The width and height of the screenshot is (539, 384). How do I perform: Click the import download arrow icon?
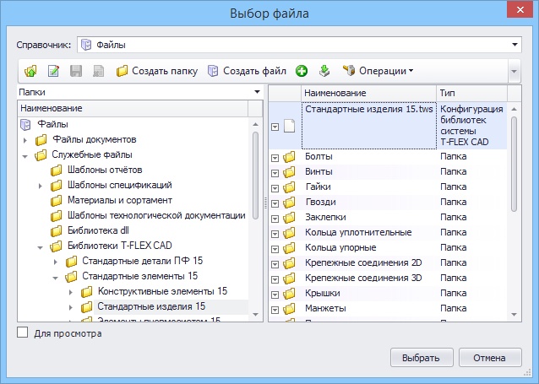pos(324,71)
